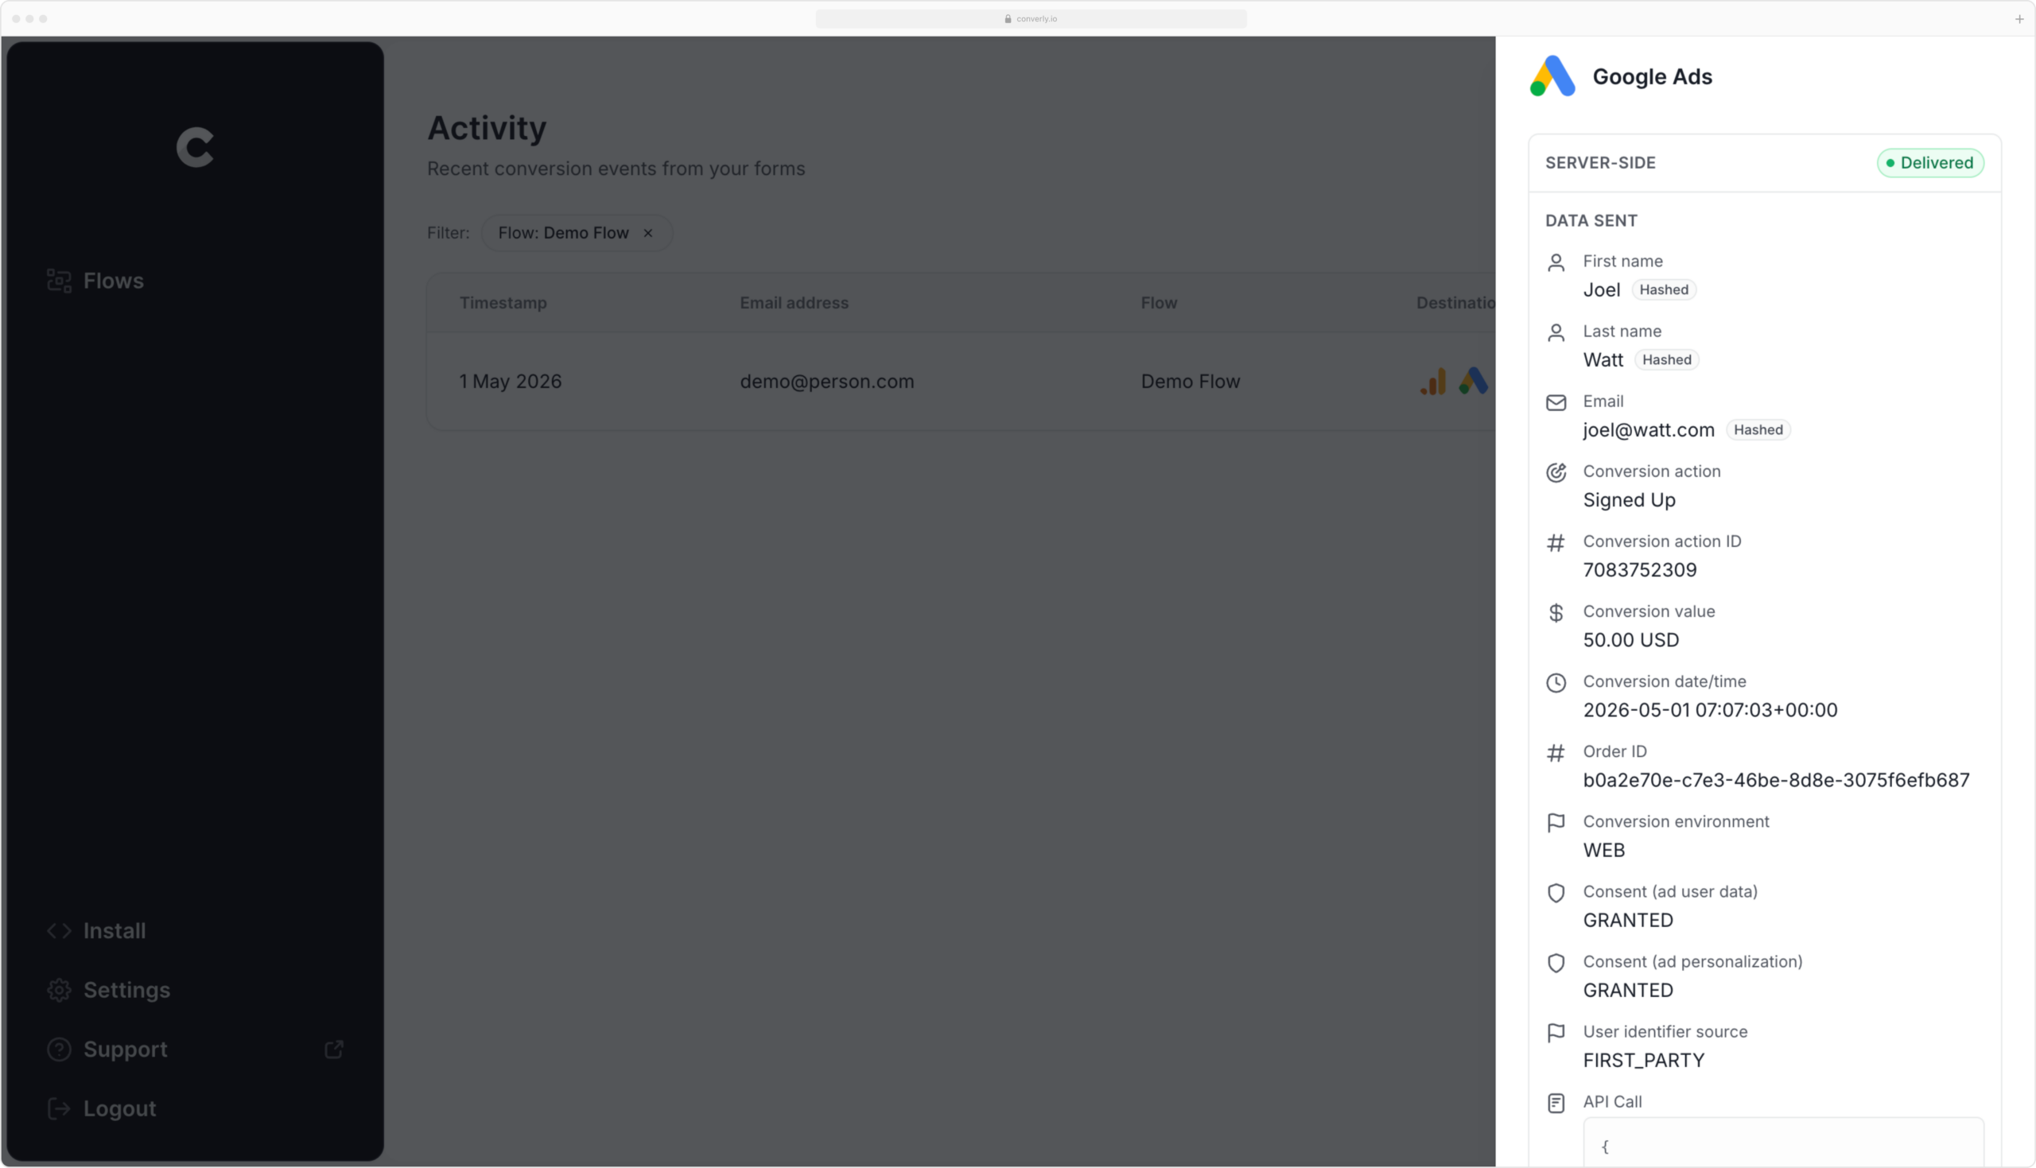
Task: Open a new browser tab with plus
Action: click(2019, 18)
